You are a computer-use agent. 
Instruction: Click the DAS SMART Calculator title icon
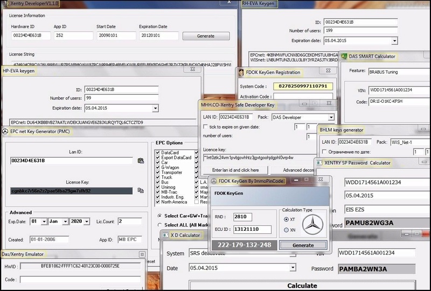(x=344, y=56)
